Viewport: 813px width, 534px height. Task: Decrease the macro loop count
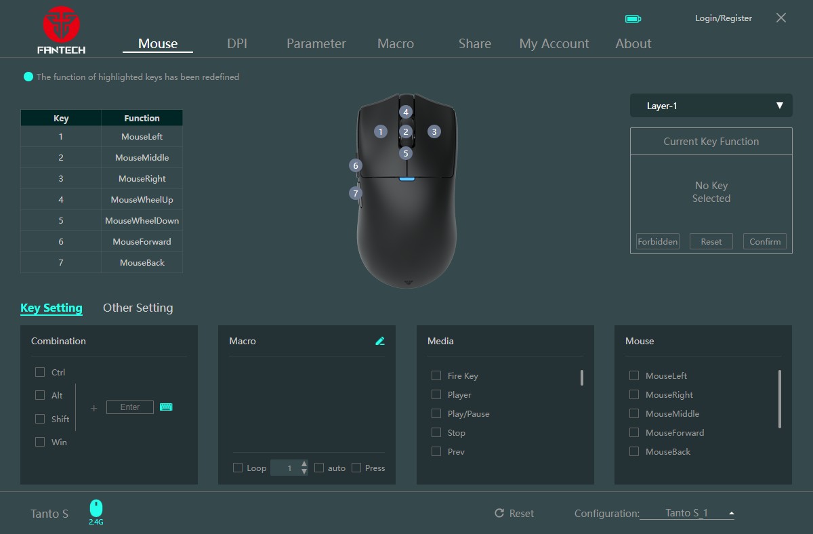(304, 471)
